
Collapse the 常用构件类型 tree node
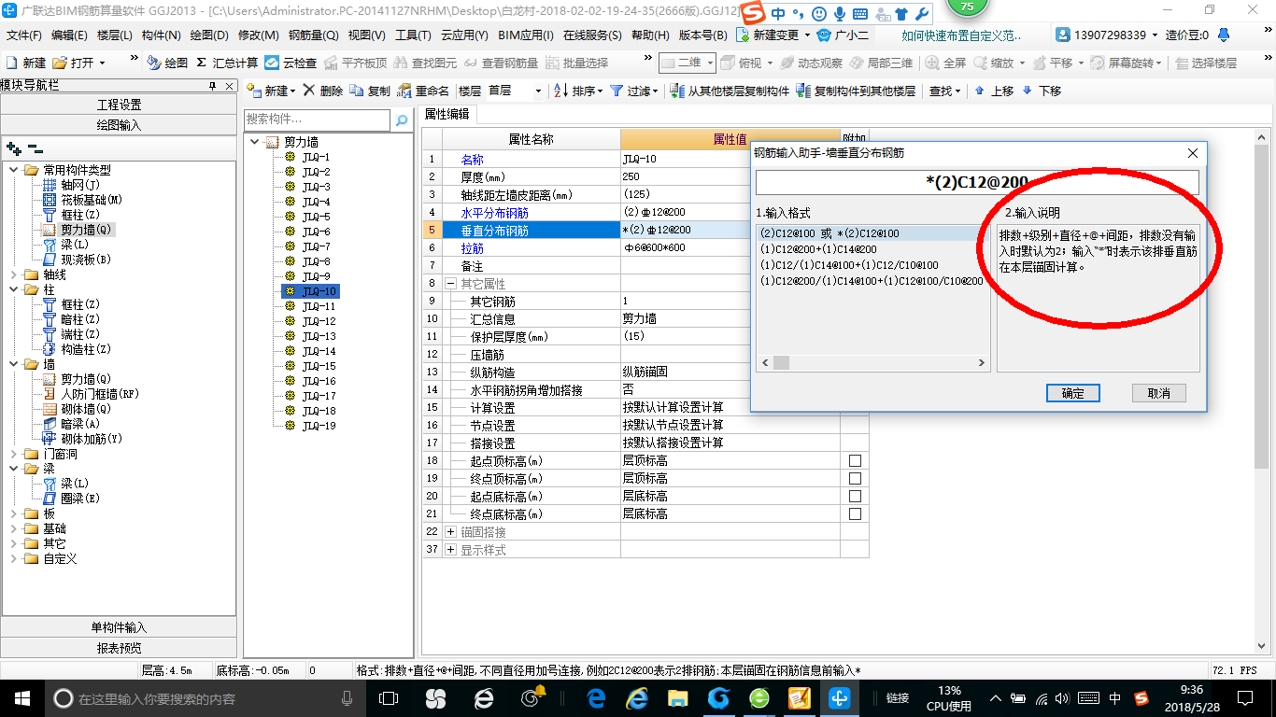(x=15, y=170)
